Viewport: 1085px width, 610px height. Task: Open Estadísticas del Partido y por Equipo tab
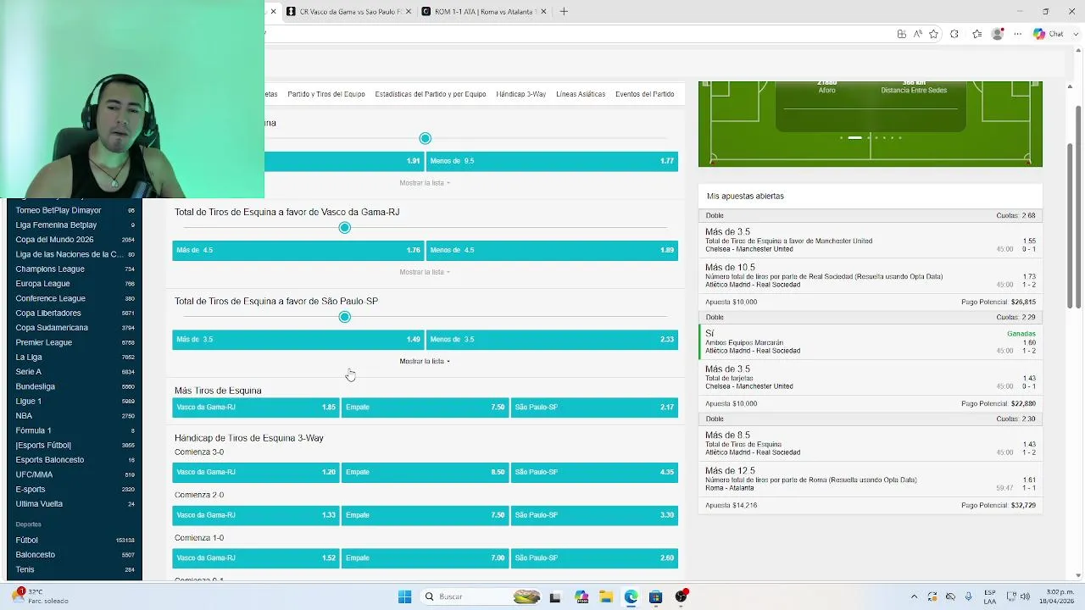point(431,94)
